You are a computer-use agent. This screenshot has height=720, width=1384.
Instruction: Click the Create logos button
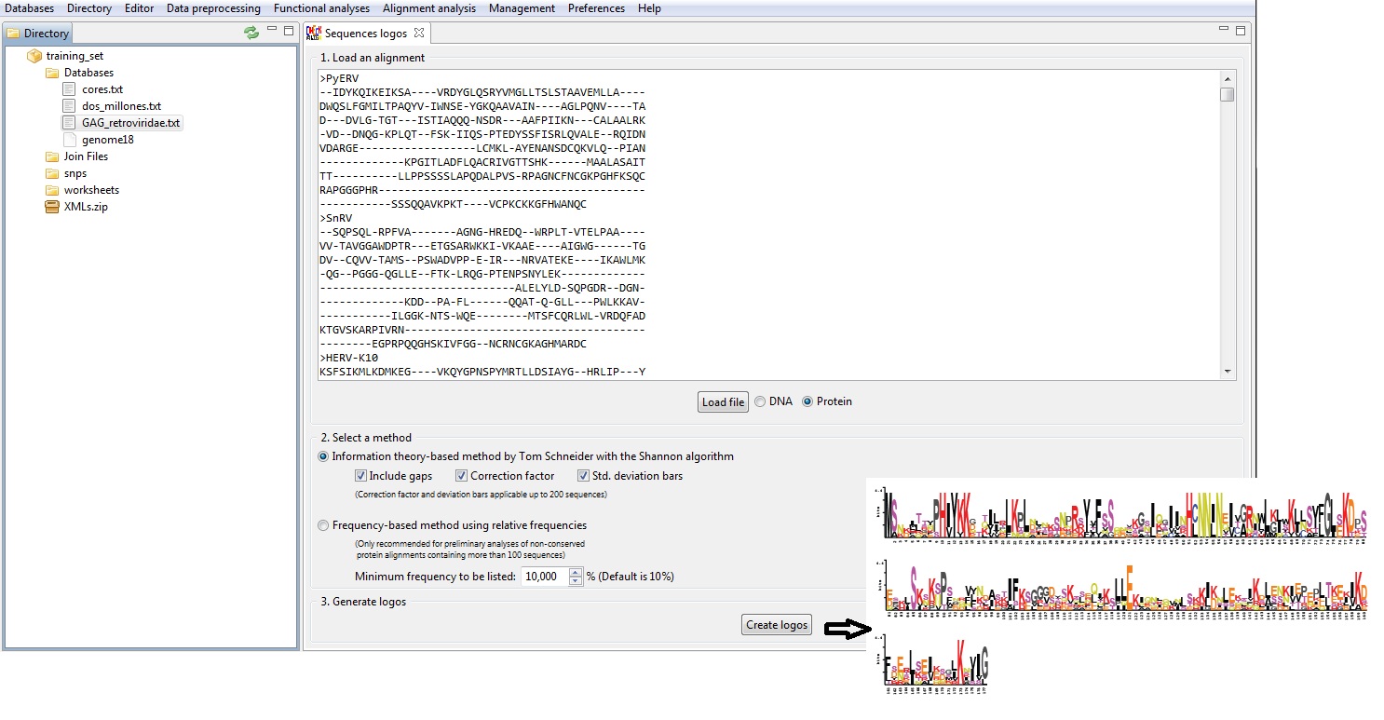click(x=776, y=625)
